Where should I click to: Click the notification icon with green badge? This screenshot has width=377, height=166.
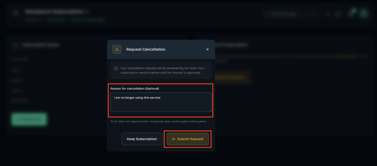coord(352,13)
